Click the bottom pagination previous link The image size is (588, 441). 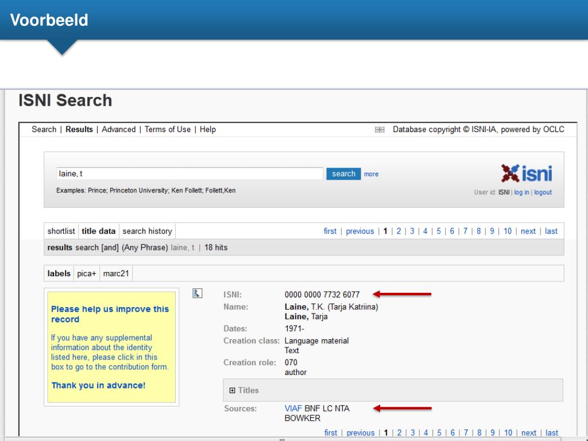361,433
